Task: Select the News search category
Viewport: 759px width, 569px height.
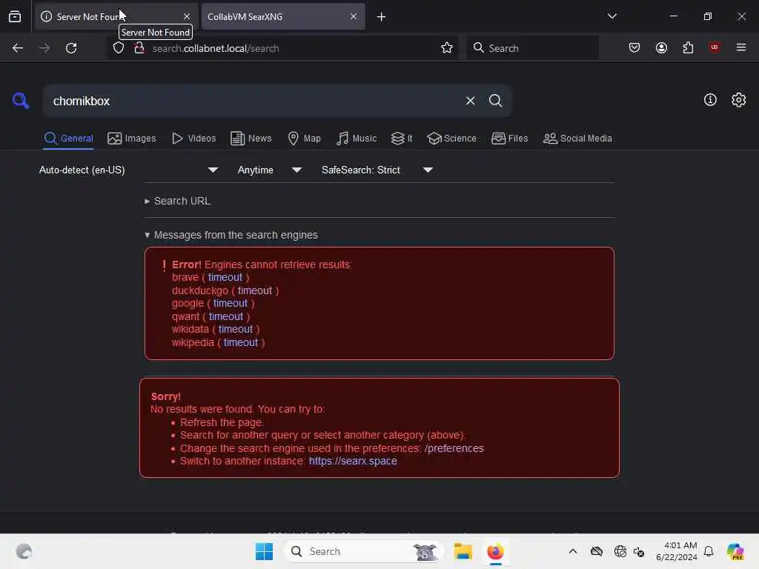Action: pyautogui.click(x=251, y=139)
